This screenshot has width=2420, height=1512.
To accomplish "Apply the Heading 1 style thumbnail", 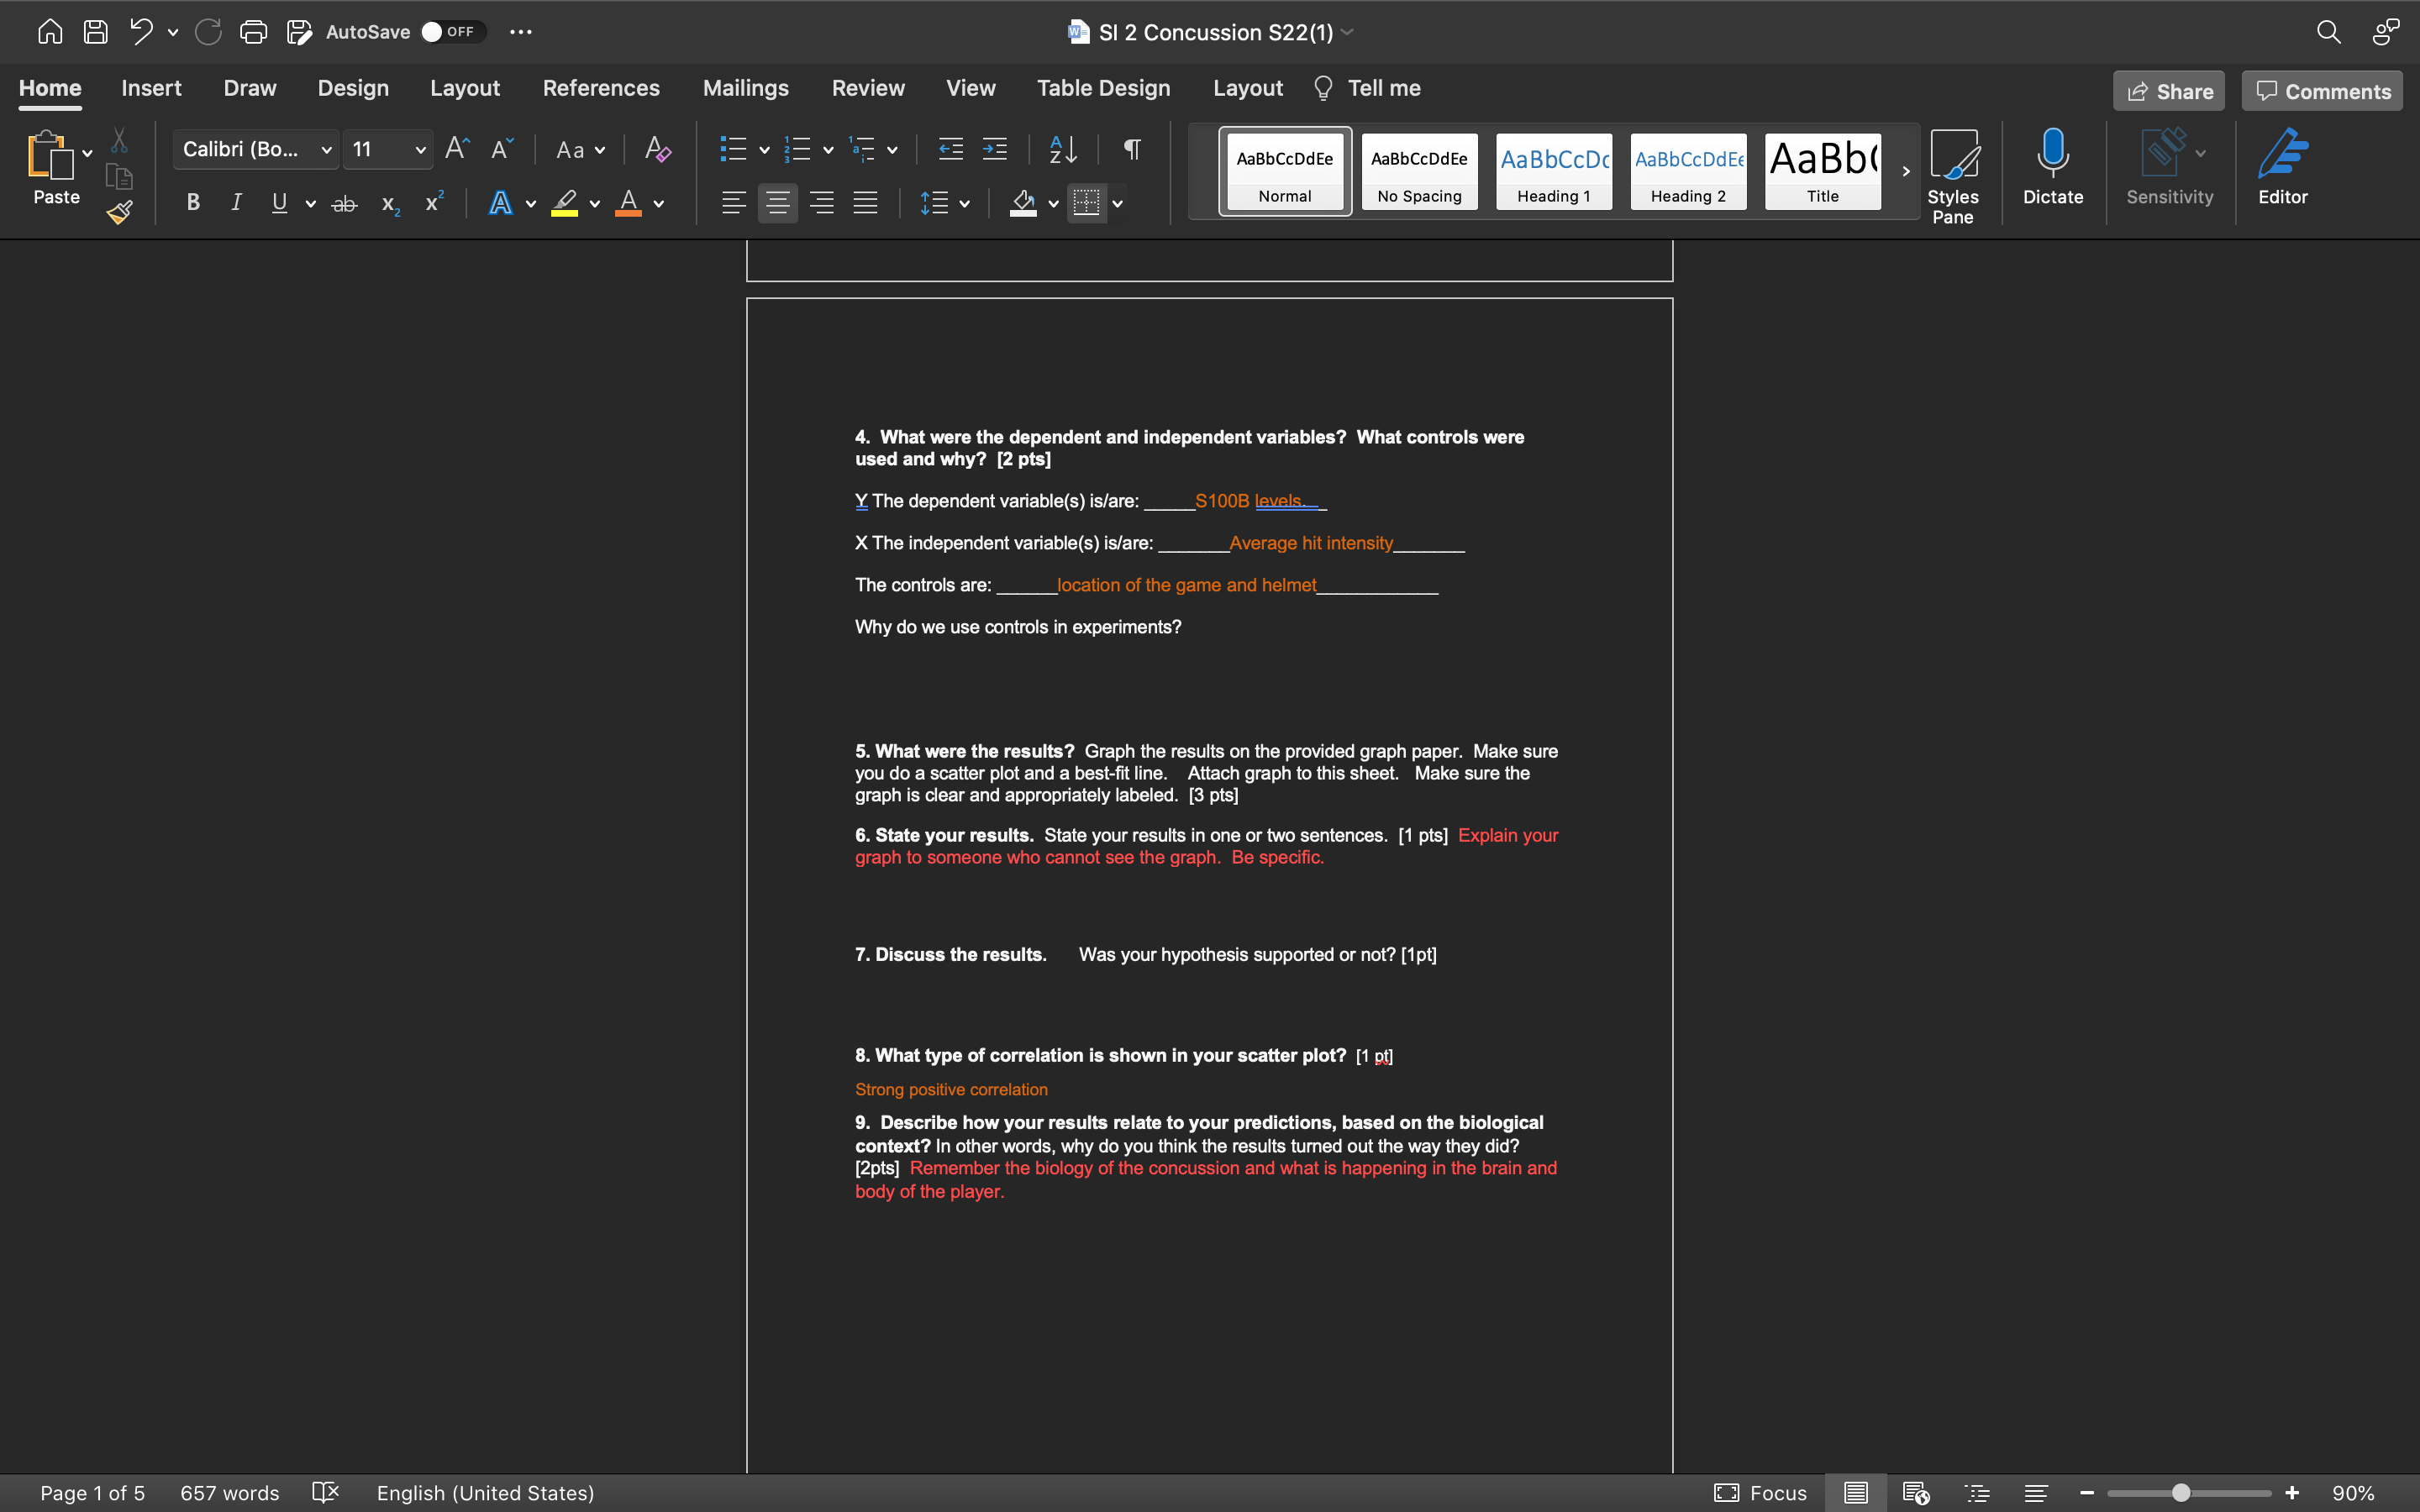I will click(x=1553, y=171).
